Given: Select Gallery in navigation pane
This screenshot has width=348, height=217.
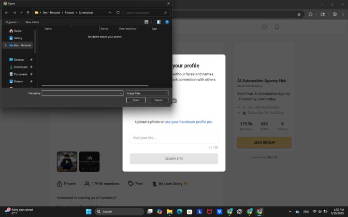Looking at the screenshot, I should pyautogui.click(x=16, y=38).
